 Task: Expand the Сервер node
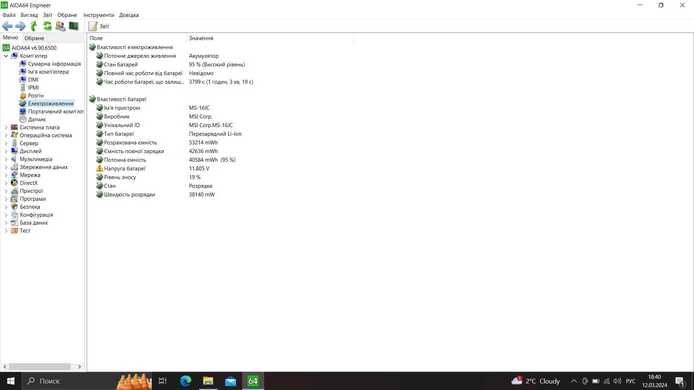[x=6, y=143]
